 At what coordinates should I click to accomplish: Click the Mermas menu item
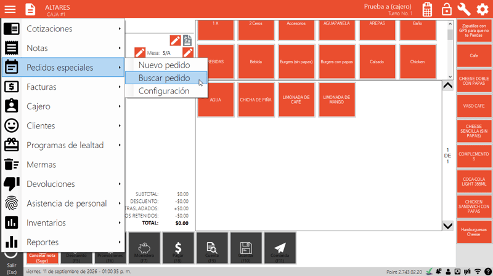(x=63, y=165)
